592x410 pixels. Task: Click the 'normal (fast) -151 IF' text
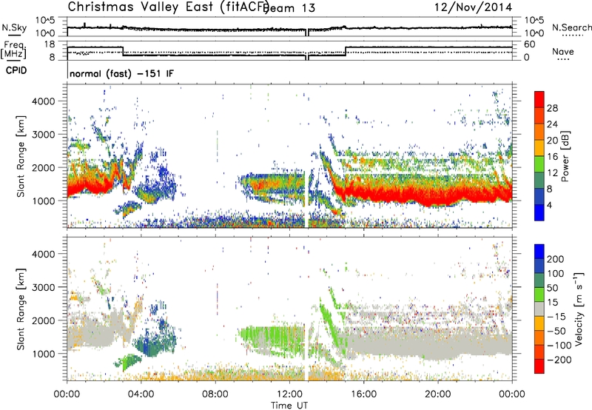point(122,73)
